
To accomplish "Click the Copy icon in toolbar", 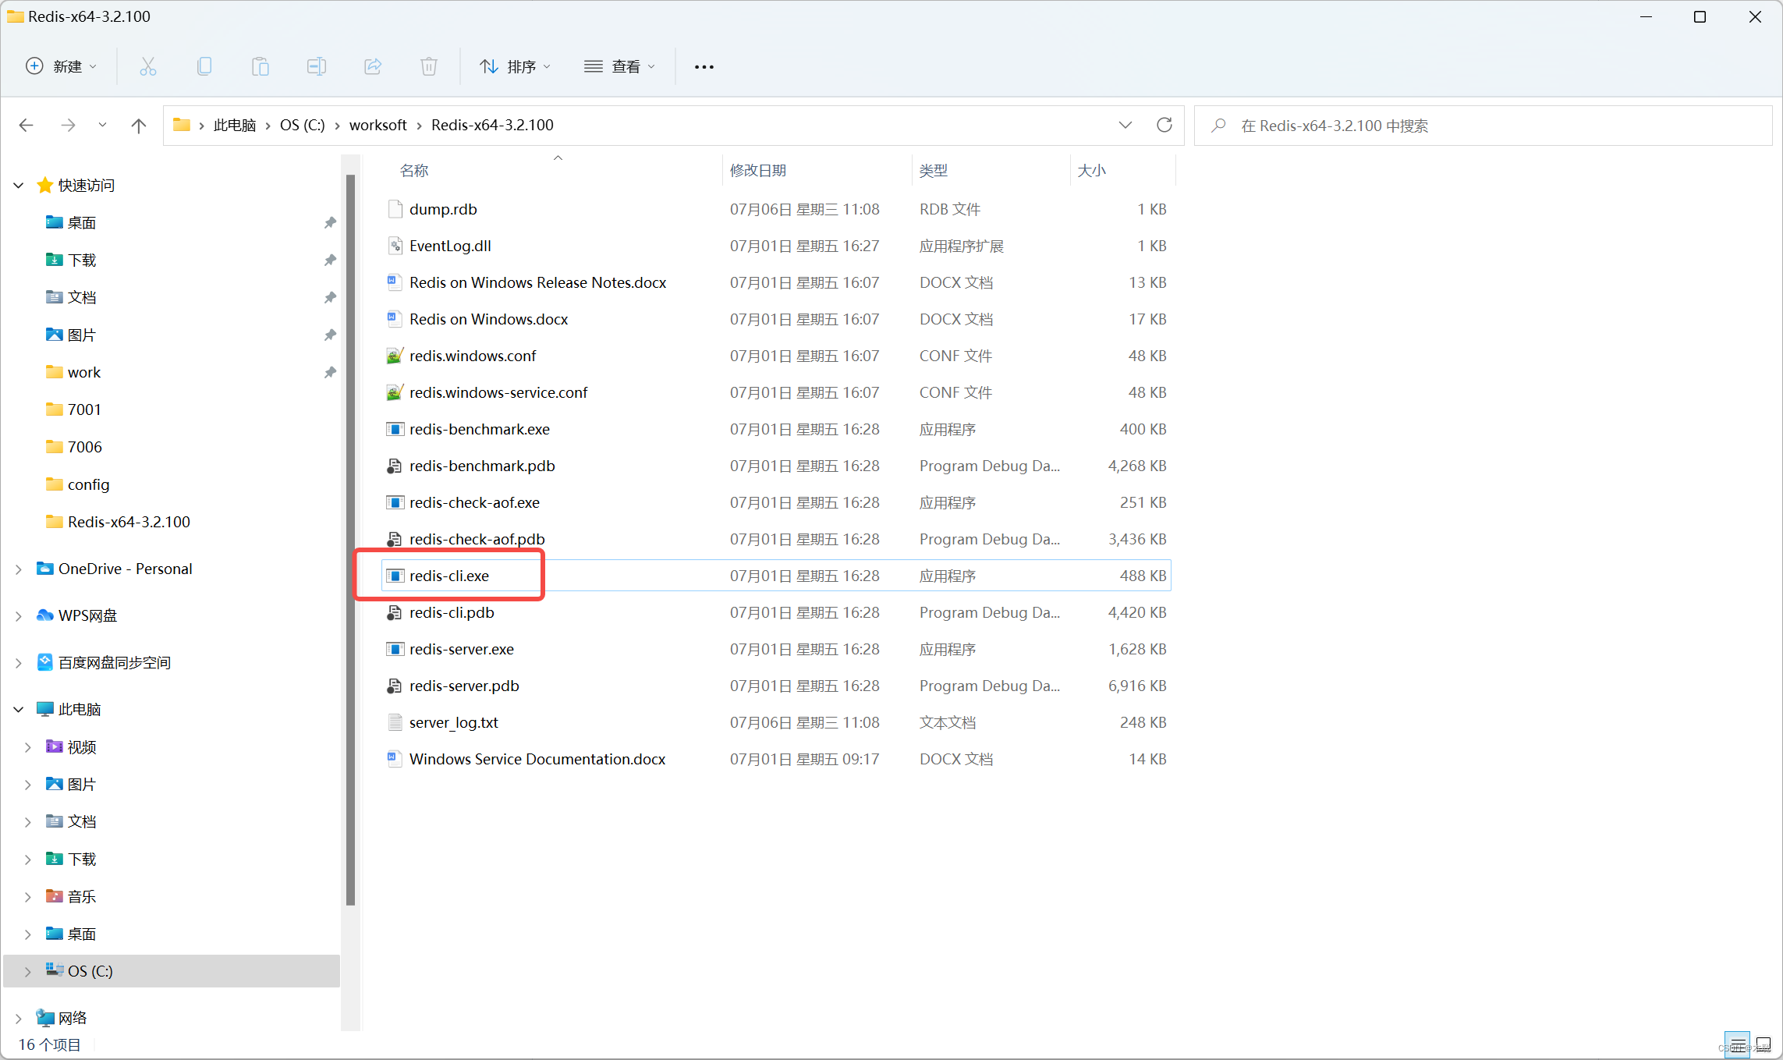I will (204, 66).
